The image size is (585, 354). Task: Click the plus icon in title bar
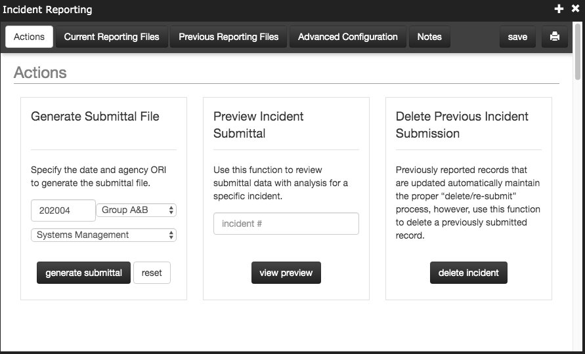click(559, 9)
